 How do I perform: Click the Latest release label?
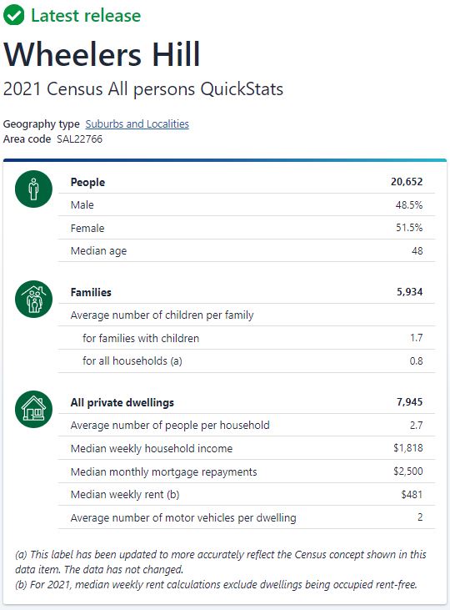(86, 16)
